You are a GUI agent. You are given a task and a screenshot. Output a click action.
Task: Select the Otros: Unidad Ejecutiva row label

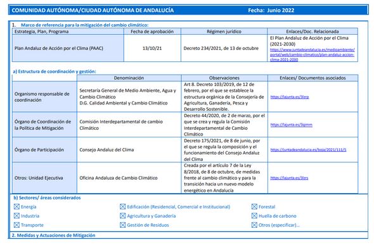point(44,178)
